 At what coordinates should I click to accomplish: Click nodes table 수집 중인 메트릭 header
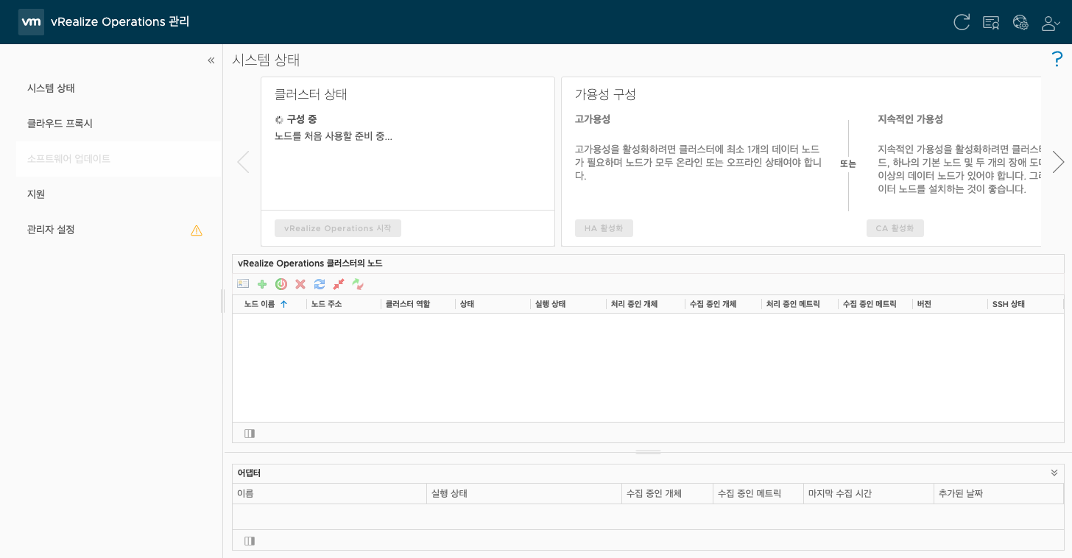875,304
